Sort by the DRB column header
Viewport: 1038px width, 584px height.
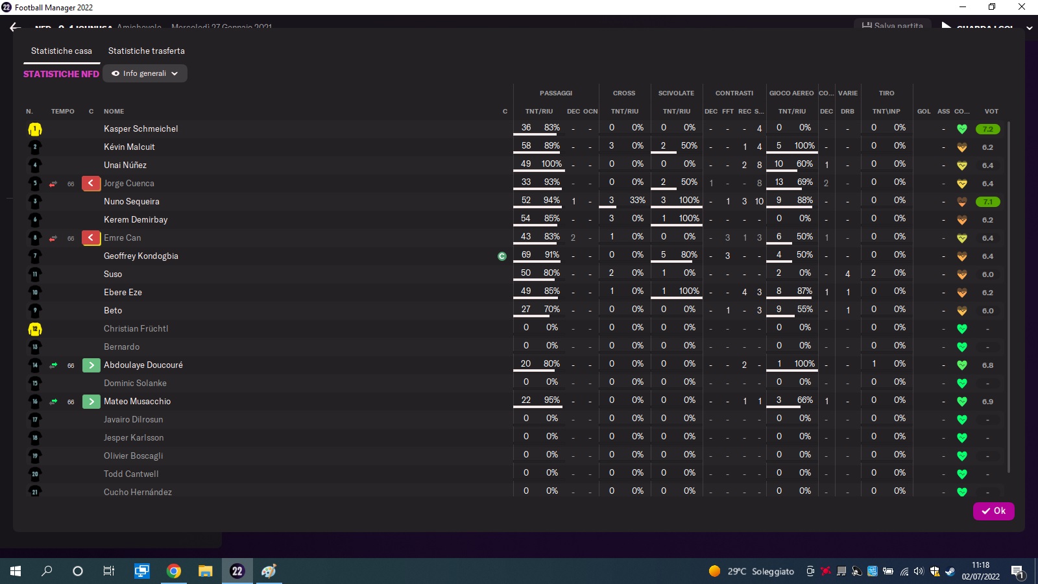pyautogui.click(x=847, y=112)
